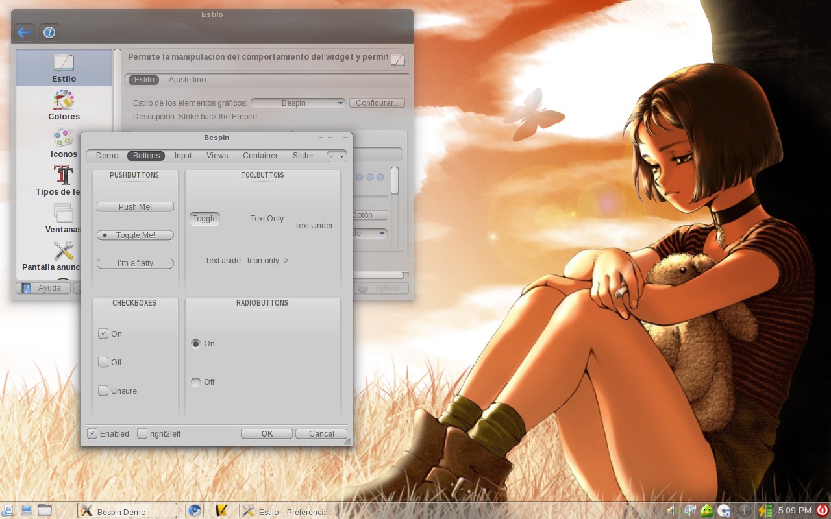Select the Estilo tab in settings

[144, 80]
